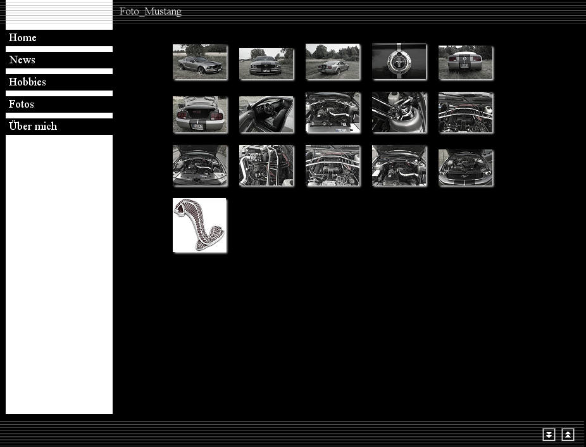The width and height of the screenshot is (586, 447).
Task: Open first thumbnail of Mustang side view
Action: (x=199, y=61)
